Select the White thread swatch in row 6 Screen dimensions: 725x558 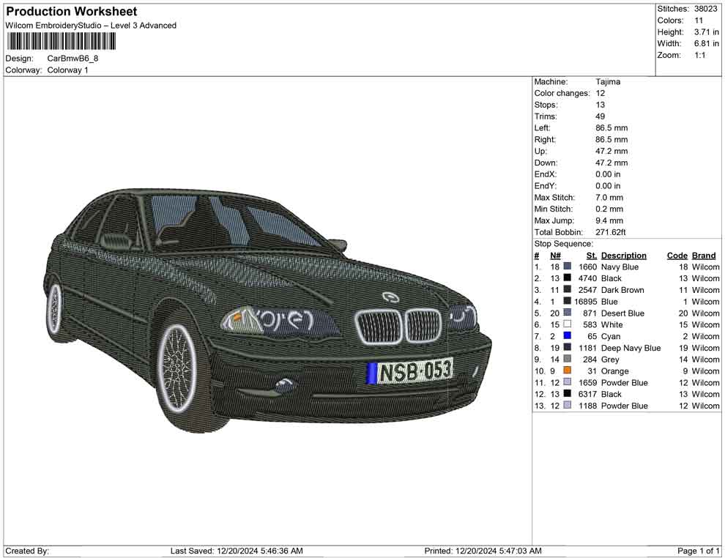(x=568, y=324)
